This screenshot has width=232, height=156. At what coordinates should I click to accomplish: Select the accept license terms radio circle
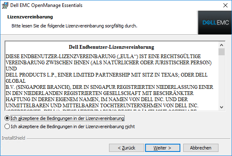tap(7, 118)
